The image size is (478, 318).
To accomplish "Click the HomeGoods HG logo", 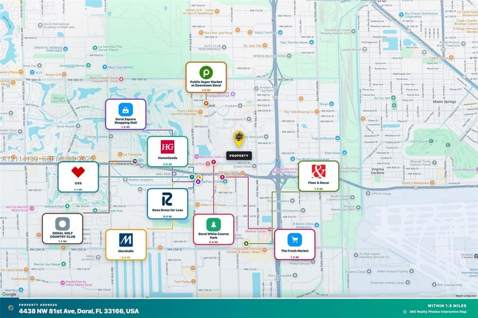I will (x=167, y=147).
